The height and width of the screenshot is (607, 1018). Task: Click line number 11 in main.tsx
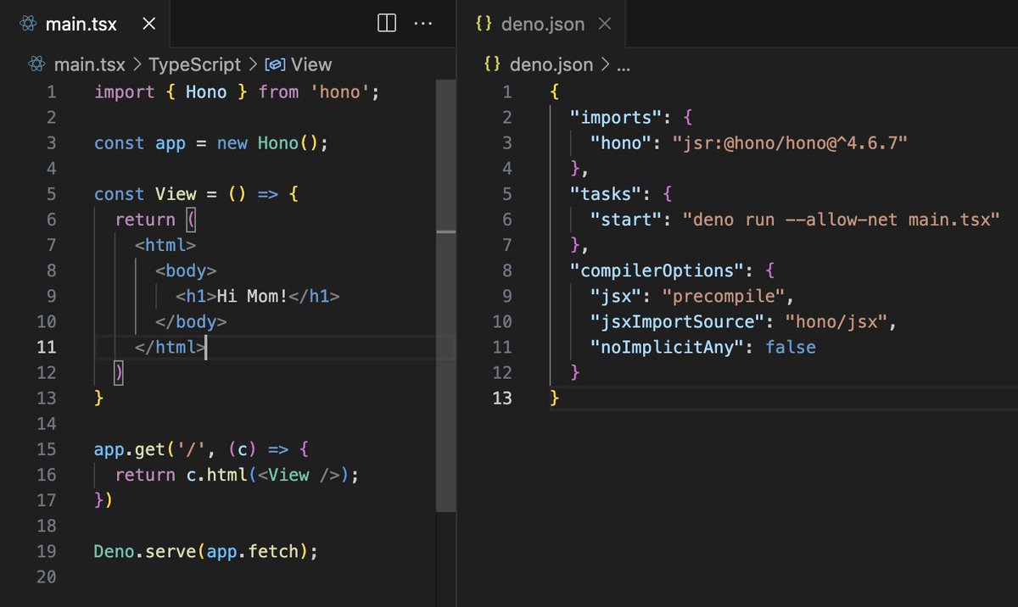point(47,347)
